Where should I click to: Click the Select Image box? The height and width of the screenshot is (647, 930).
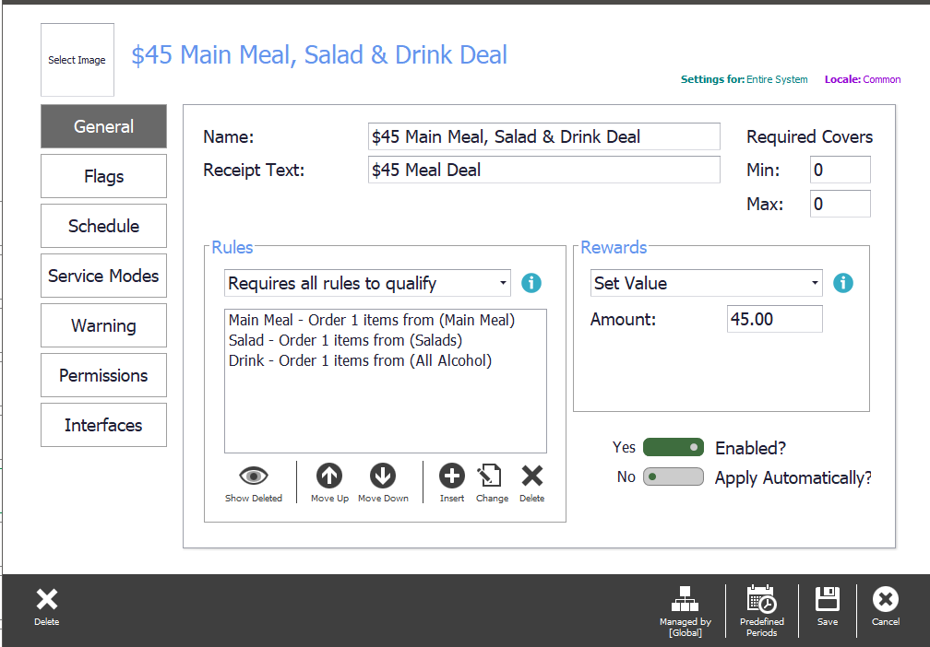pos(77,60)
